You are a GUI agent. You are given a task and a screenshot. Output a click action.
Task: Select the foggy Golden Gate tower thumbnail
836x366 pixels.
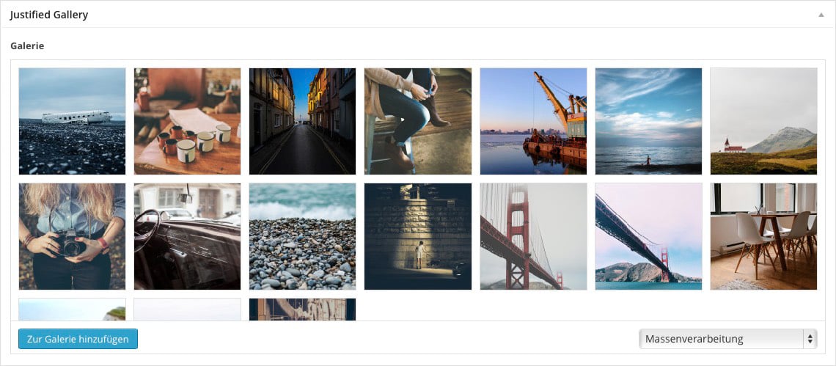(x=533, y=236)
